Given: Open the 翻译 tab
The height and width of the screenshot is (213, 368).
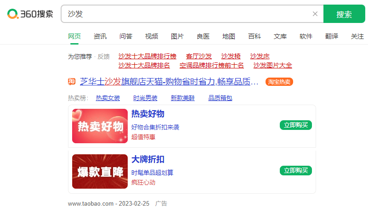Looking at the screenshot, I should click(332, 36).
